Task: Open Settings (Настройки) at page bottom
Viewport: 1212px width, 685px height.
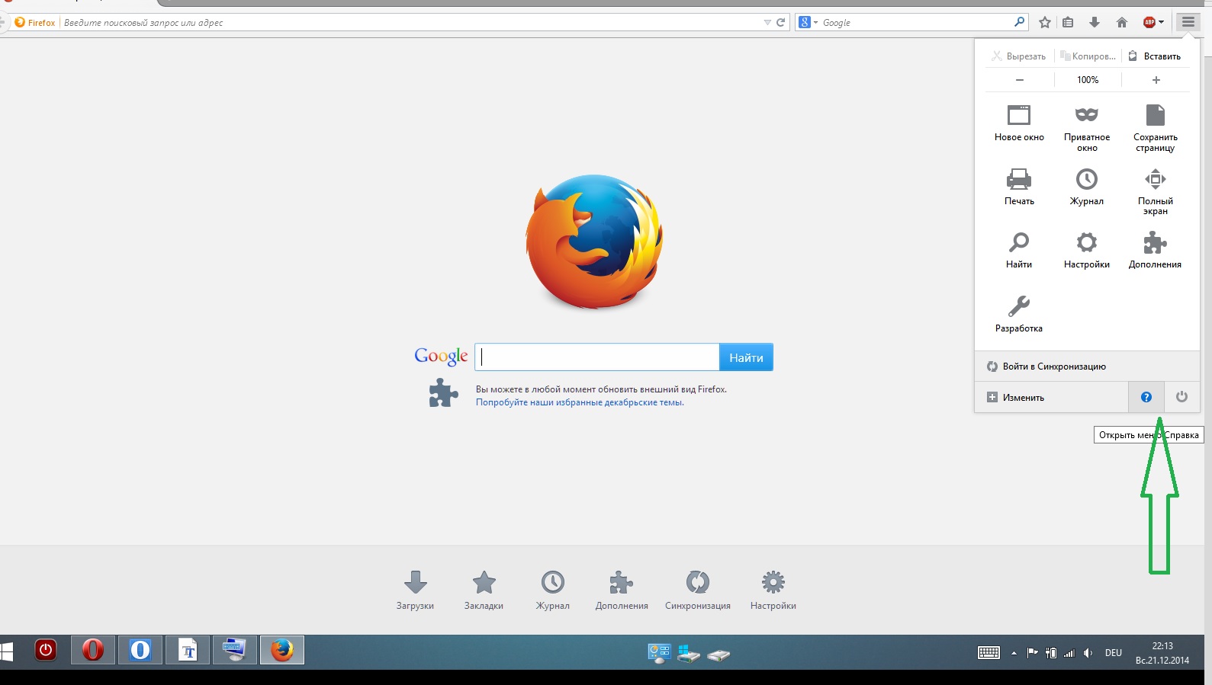Action: click(773, 591)
